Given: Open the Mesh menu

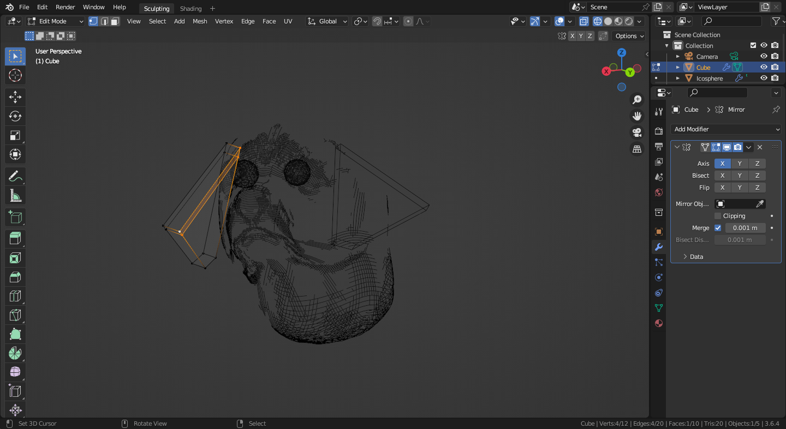Looking at the screenshot, I should pyautogui.click(x=200, y=21).
